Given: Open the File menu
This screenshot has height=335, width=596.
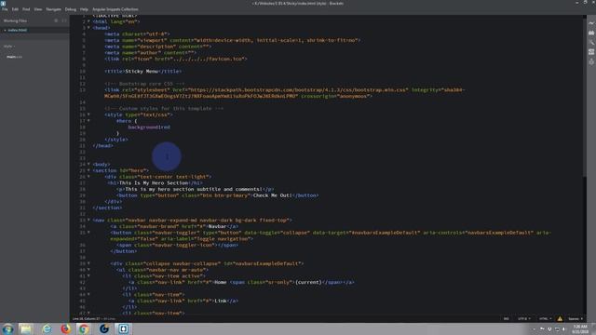Looking at the screenshot, I should pyautogui.click(x=5, y=9).
